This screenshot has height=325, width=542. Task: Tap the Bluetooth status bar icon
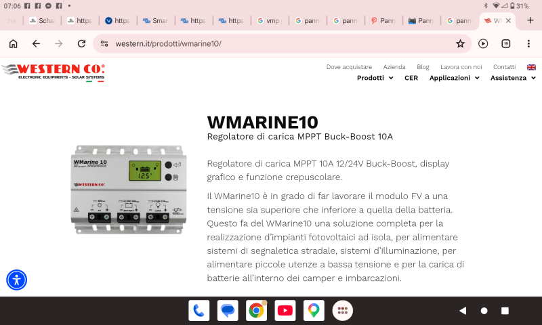tap(486, 6)
